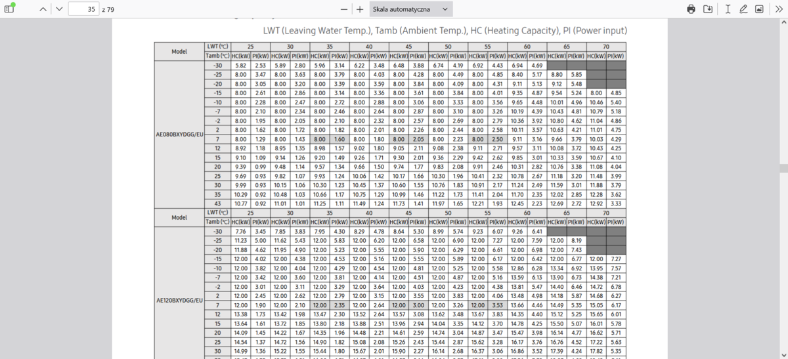Click the vertical scrollbar thumb
This screenshot has width=788, height=359.
coord(783,167)
